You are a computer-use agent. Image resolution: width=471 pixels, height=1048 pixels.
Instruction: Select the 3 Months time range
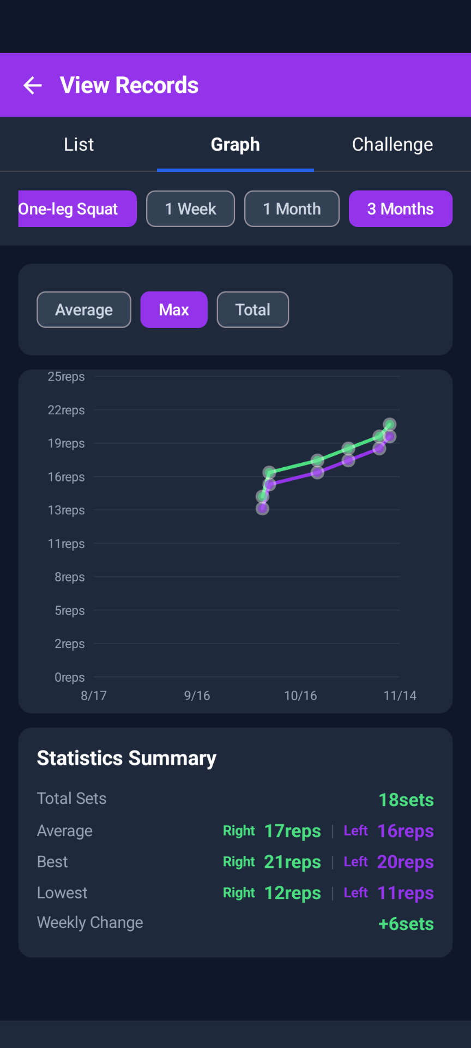point(400,209)
